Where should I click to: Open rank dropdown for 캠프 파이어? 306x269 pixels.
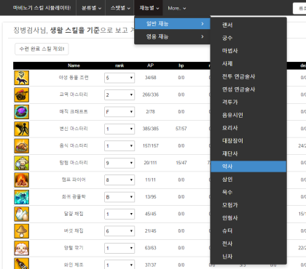pyautogui.click(x=119, y=180)
